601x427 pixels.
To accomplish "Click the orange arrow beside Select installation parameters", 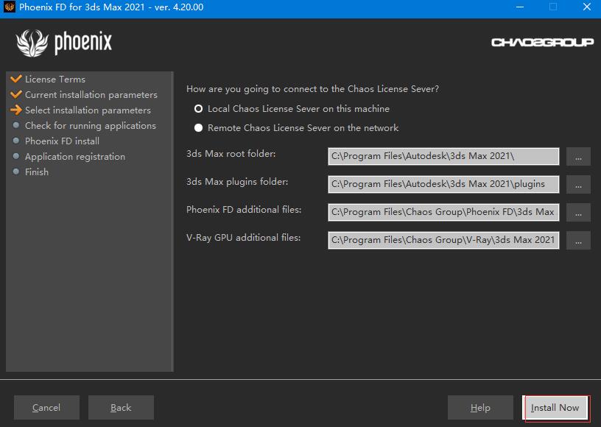I will point(16,110).
